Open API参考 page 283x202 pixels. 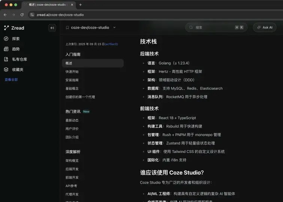pos(71,186)
